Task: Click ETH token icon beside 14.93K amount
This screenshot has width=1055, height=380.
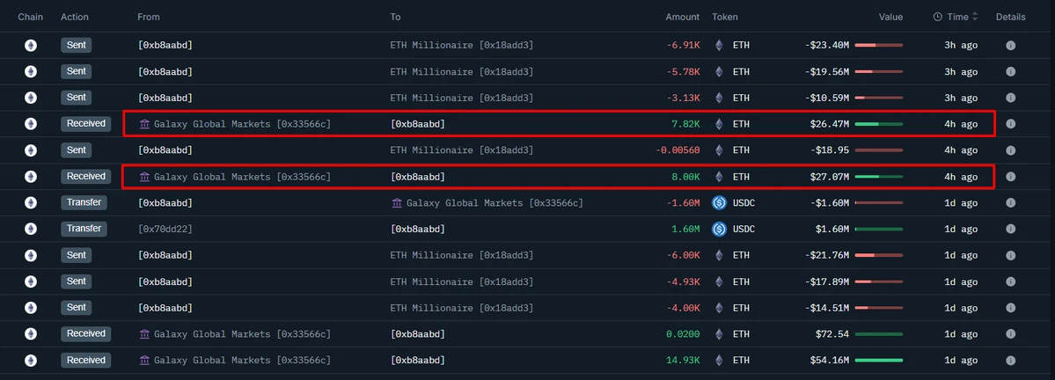Action: click(x=719, y=361)
